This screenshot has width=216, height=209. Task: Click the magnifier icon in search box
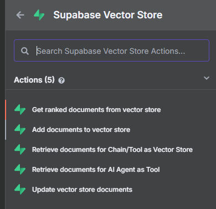(25, 51)
